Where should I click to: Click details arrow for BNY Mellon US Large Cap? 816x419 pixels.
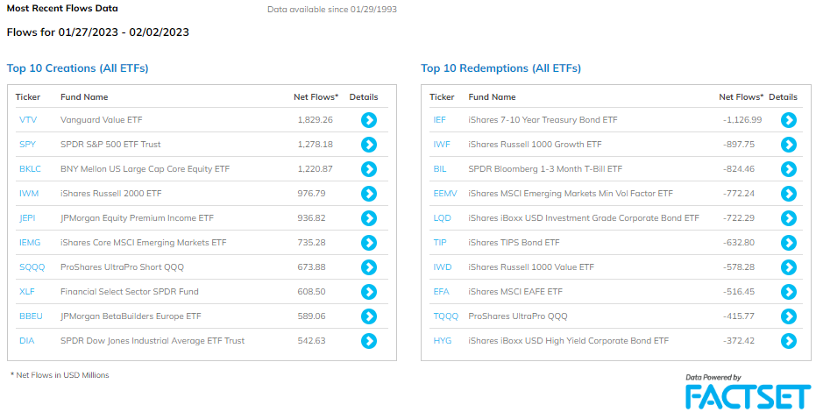point(369,169)
